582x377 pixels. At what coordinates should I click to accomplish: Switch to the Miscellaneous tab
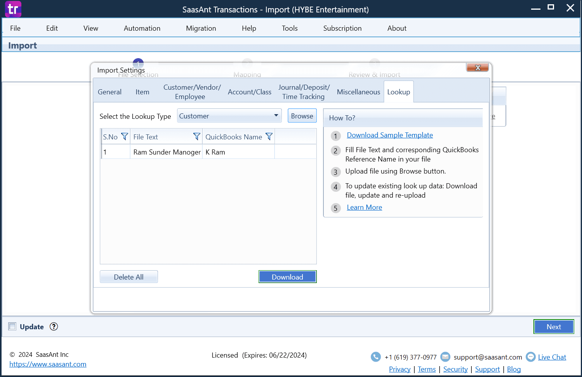[x=359, y=92]
